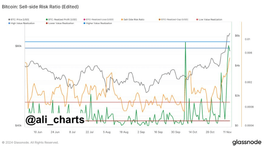Click the 0.002 ratio axis label
Viewport: 264px width, 146px height.
248,82
